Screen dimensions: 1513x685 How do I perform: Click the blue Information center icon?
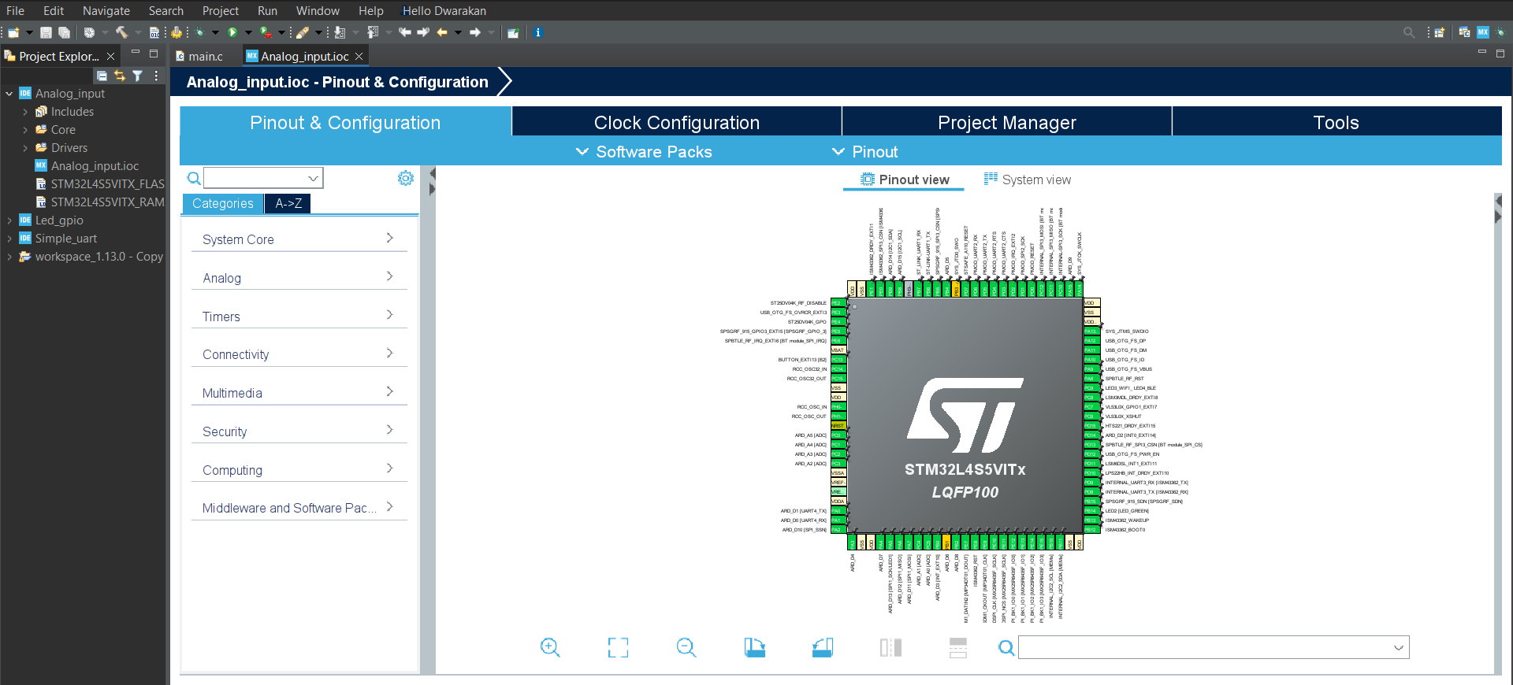tap(537, 32)
